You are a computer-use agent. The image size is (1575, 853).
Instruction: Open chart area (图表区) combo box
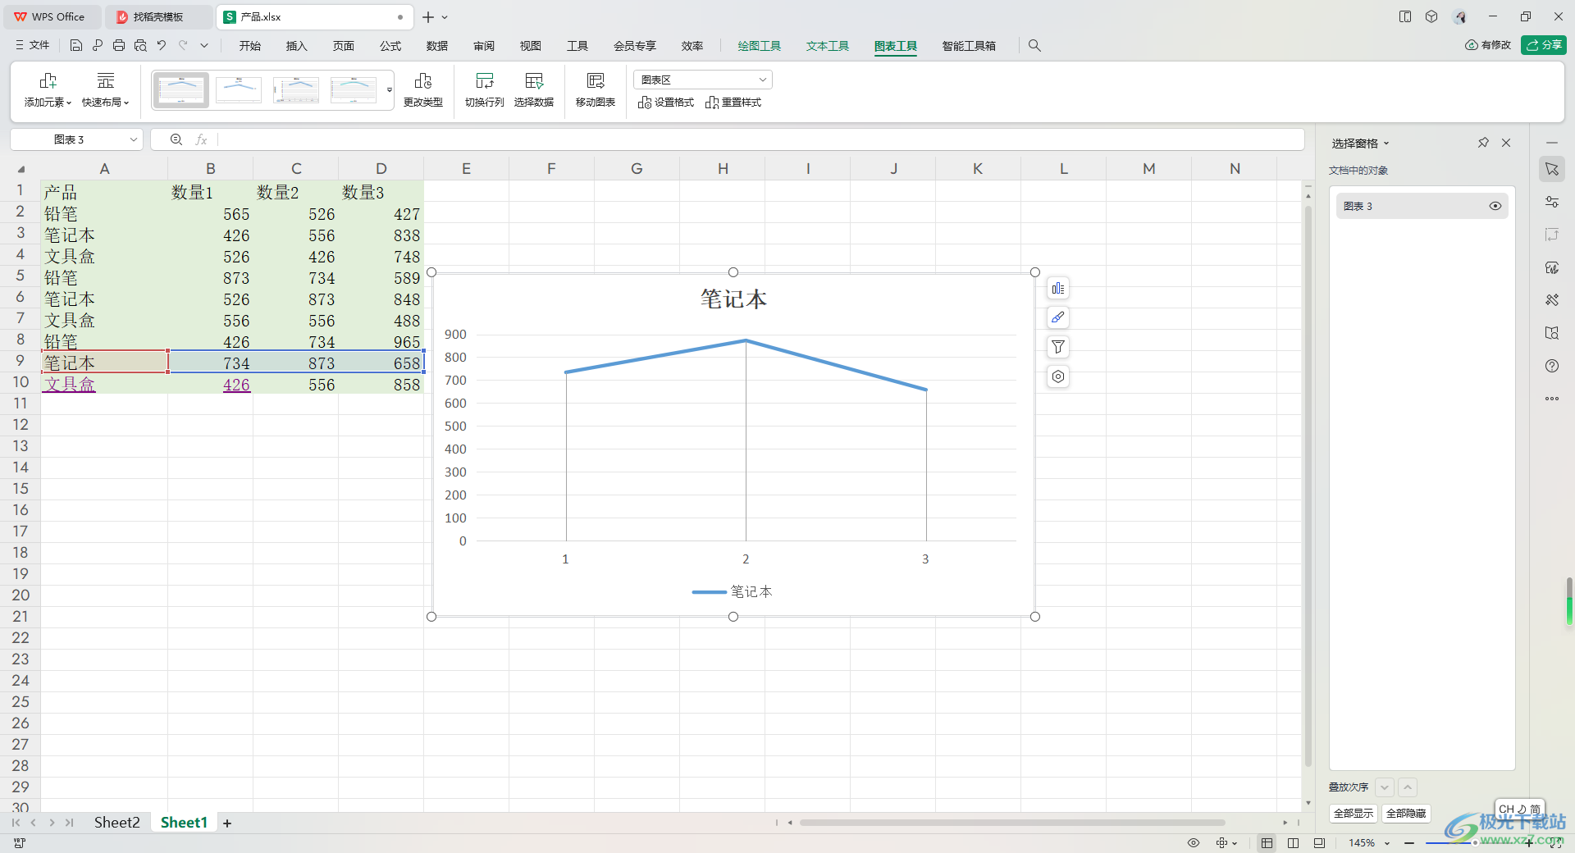[703, 80]
